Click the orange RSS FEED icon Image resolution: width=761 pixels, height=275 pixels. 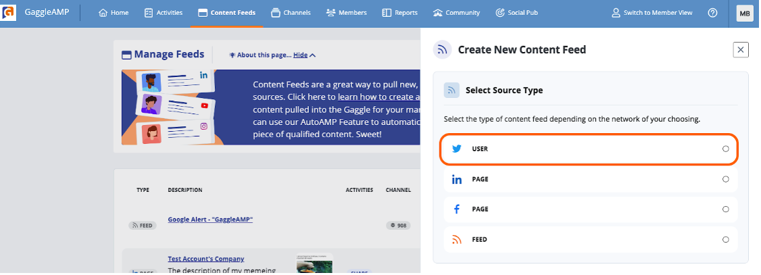click(x=457, y=240)
